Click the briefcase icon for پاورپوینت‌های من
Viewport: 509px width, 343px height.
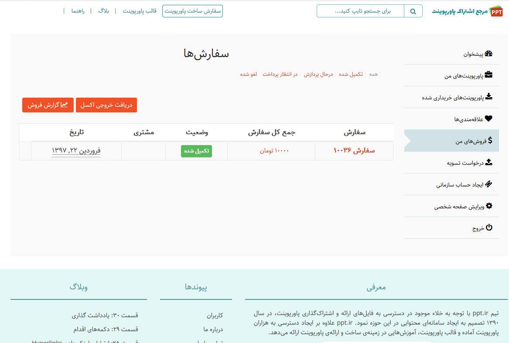coord(489,75)
